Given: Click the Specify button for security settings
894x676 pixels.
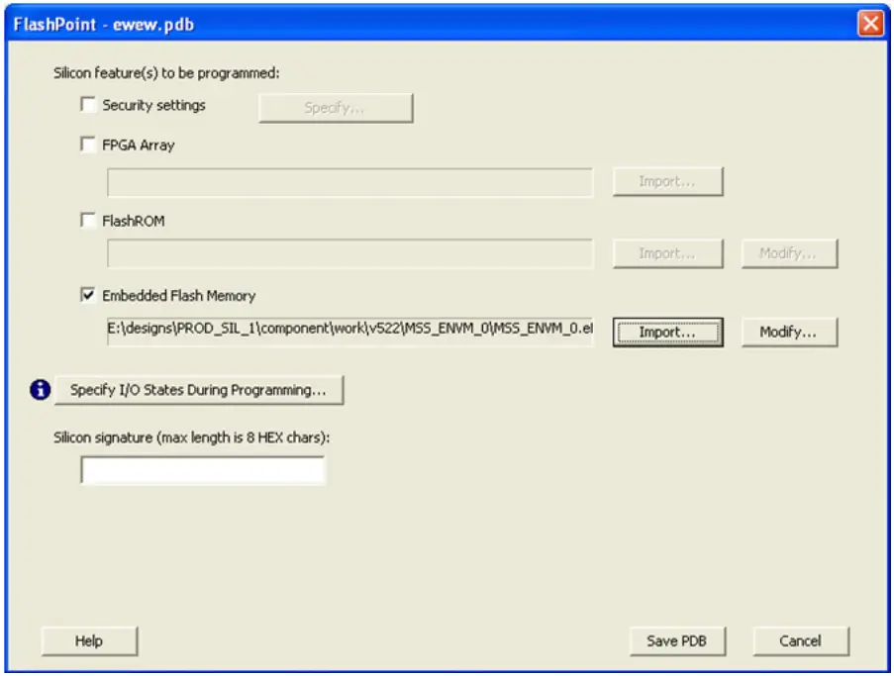Looking at the screenshot, I should [x=335, y=108].
